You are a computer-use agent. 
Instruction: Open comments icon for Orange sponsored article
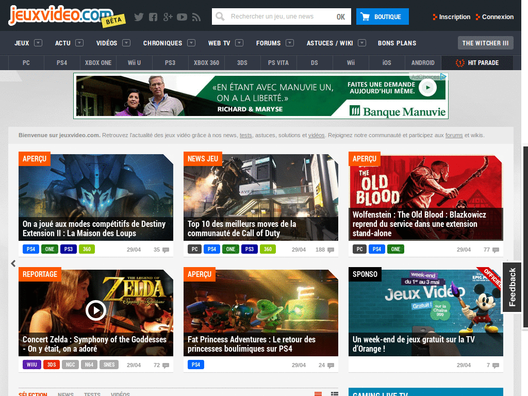pyautogui.click(x=496, y=366)
